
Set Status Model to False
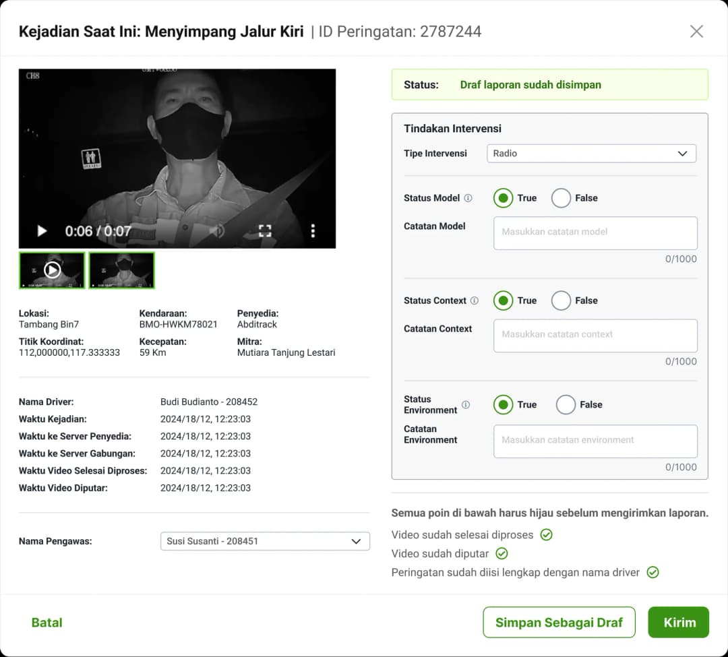[x=561, y=198]
